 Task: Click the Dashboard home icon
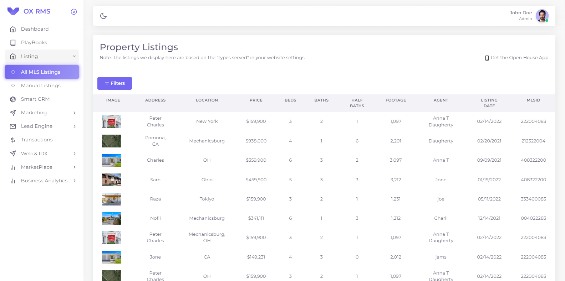(13, 29)
